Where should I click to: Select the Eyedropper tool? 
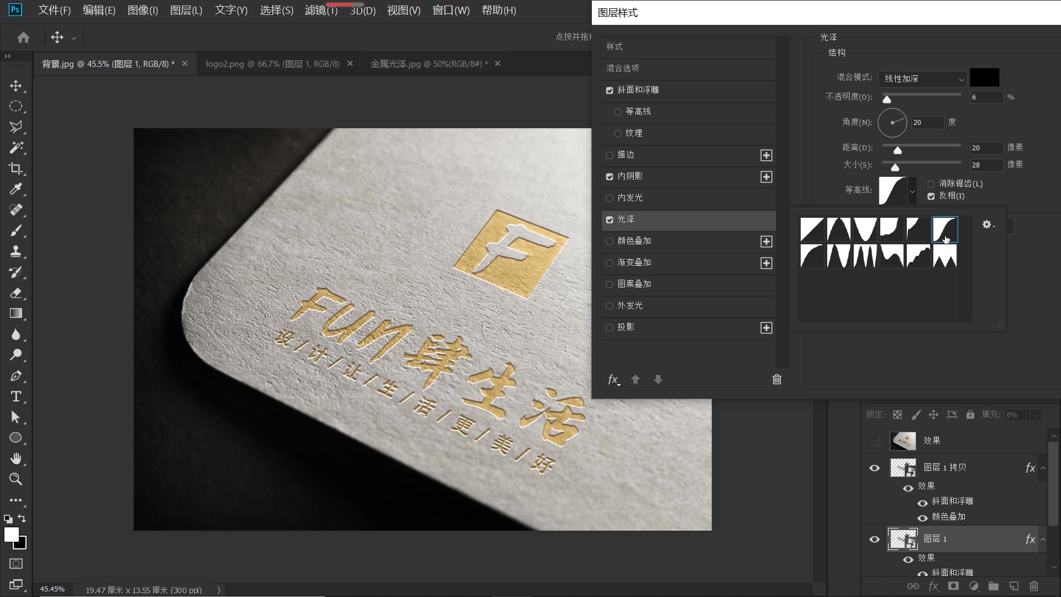point(16,189)
